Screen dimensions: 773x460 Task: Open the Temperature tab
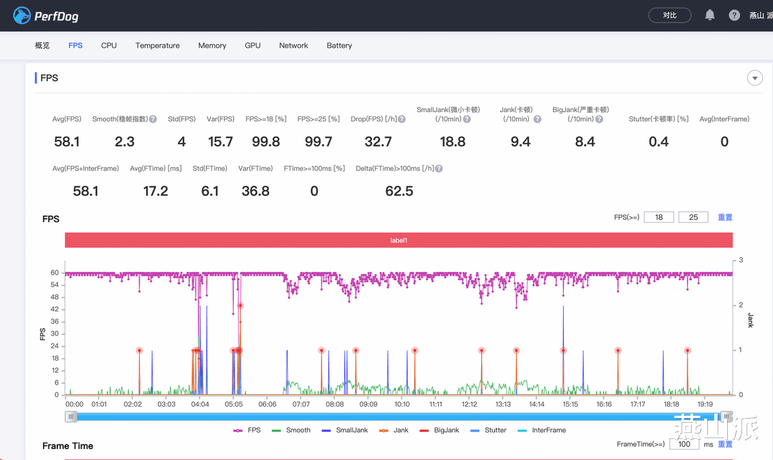pyautogui.click(x=157, y=46)
